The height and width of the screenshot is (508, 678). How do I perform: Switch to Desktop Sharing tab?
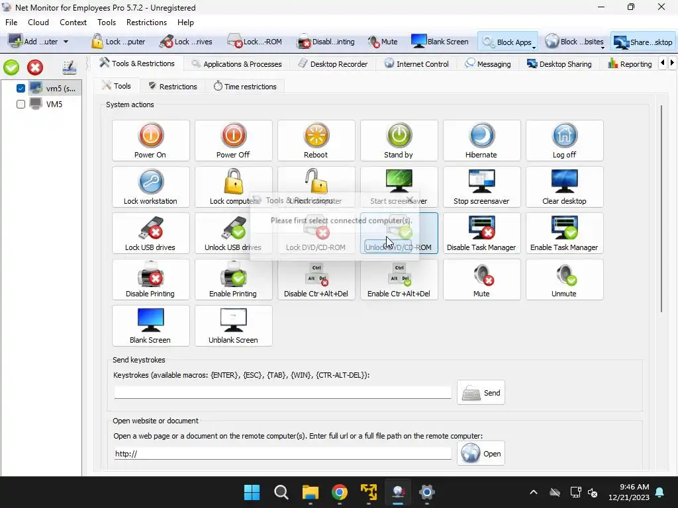[x=559, y=64]
